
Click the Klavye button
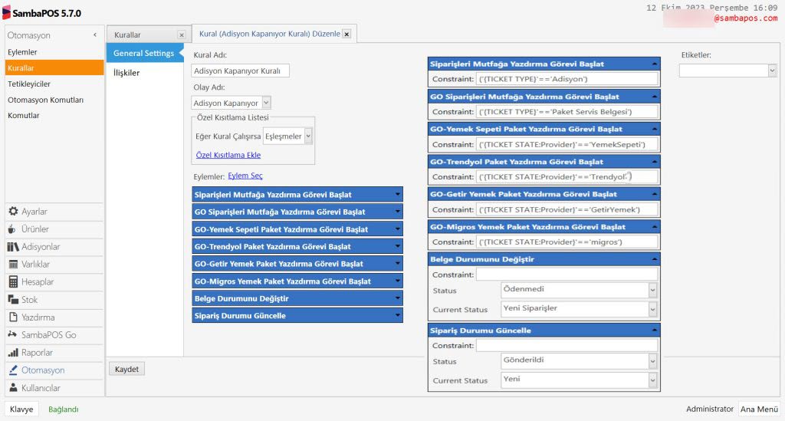pyautogui.click(x=21, y=409)
